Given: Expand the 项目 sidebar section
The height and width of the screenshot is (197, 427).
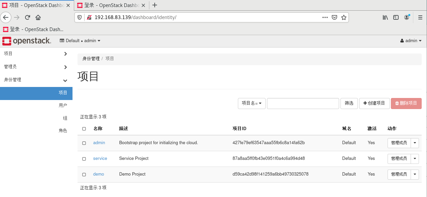Looking at the screenshot, I should (36, 54).
